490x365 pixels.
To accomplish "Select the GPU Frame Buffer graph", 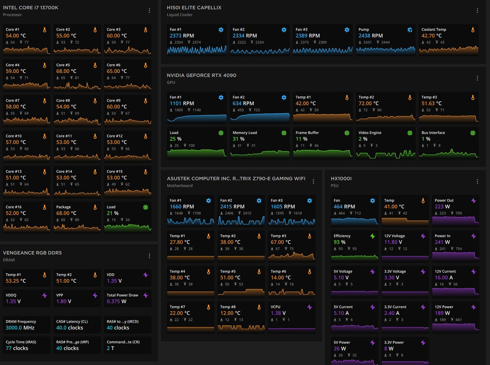I will pos(323,153).
